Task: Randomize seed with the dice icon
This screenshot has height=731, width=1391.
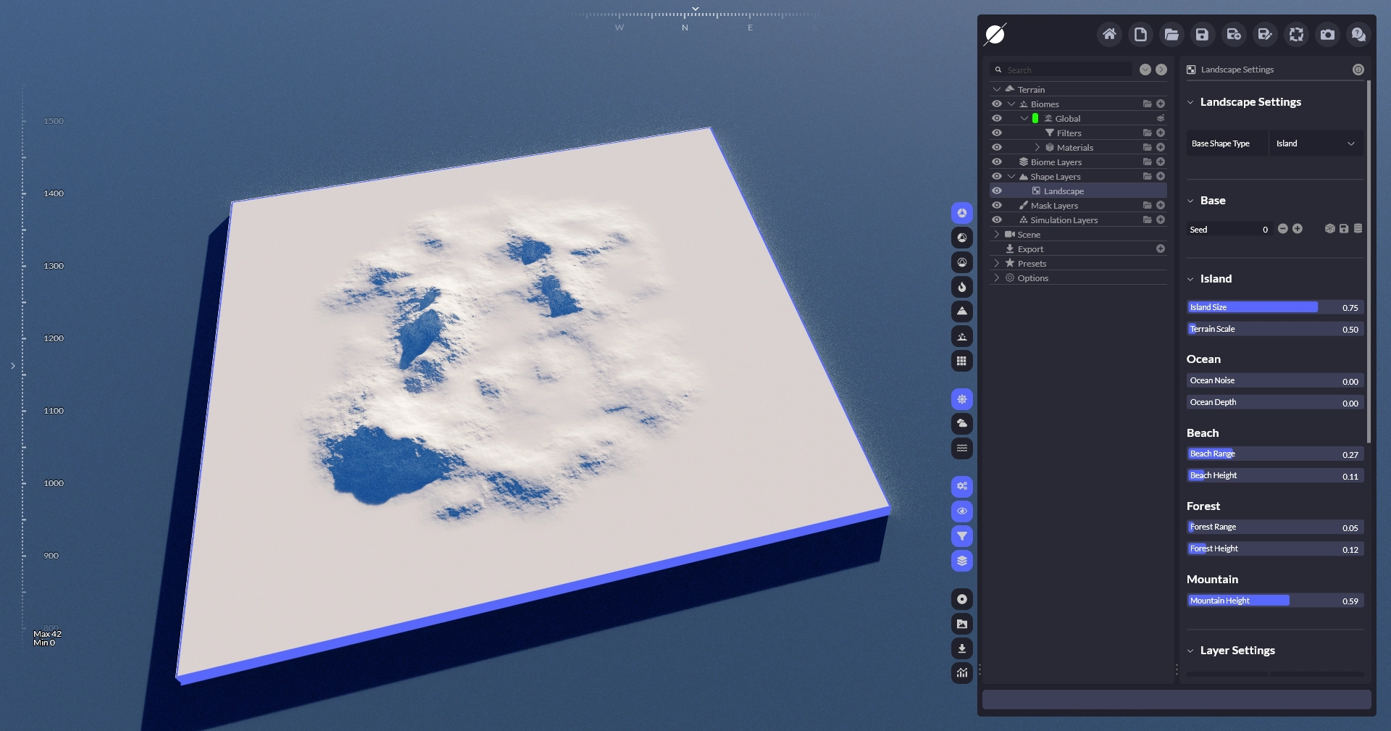Action: tap(1329, 229)
